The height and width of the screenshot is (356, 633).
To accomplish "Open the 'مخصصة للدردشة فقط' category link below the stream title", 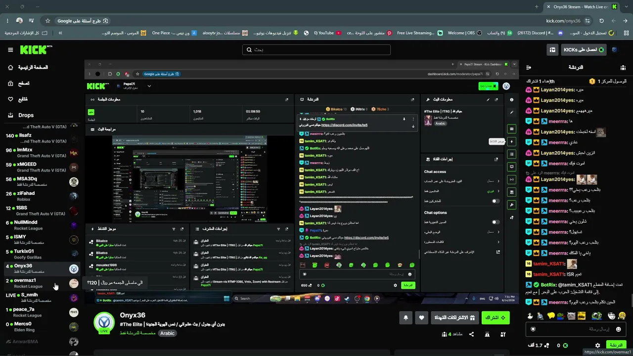I will tap(137, 333).
